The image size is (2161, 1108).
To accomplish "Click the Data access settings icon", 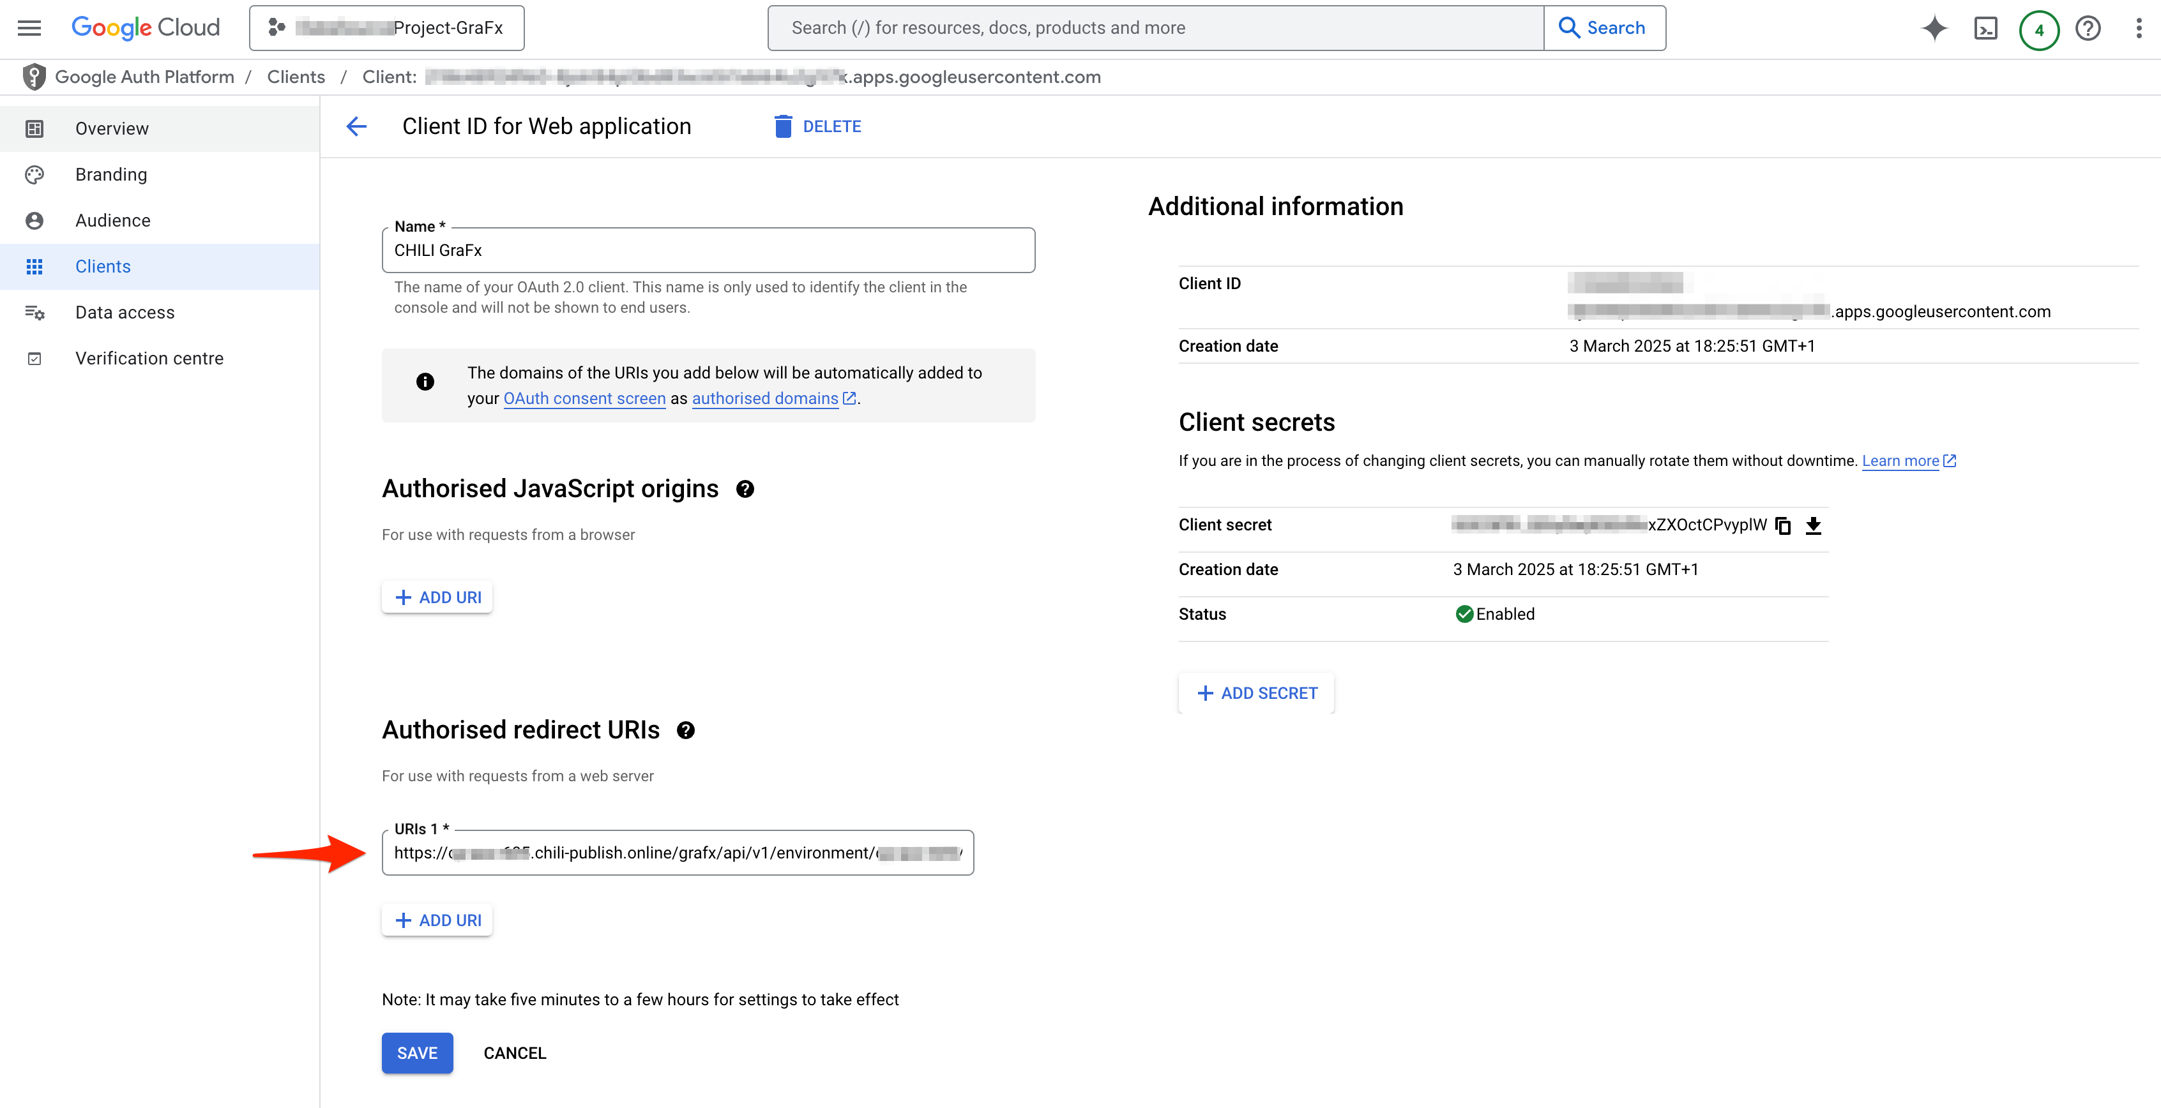I will (x=34, y=312).
